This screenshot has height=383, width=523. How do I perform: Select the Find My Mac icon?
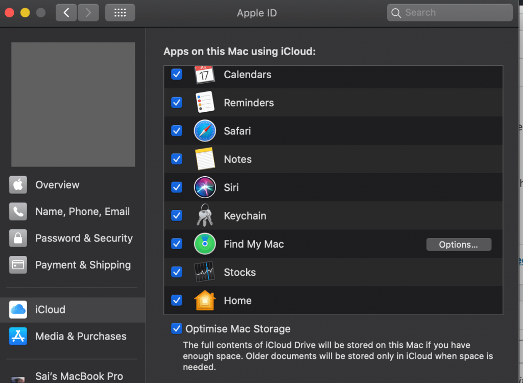tap(204, 244)
